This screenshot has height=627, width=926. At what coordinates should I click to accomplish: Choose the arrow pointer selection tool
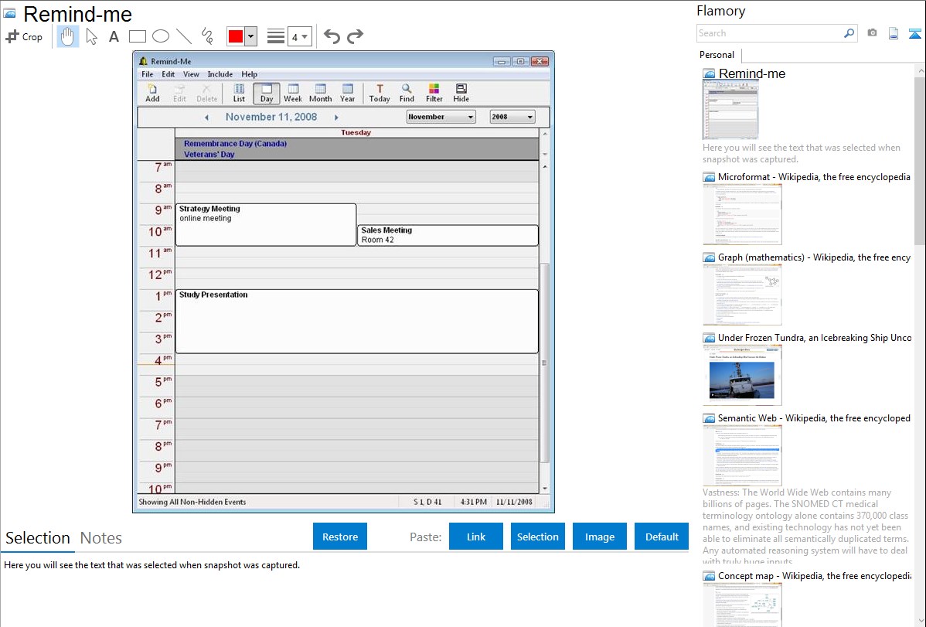pos(91,36)
